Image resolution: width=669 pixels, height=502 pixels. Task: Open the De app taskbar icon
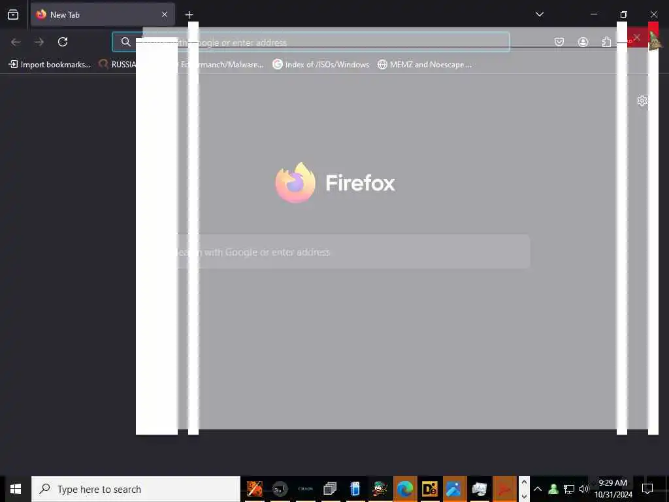coord(430,489)
